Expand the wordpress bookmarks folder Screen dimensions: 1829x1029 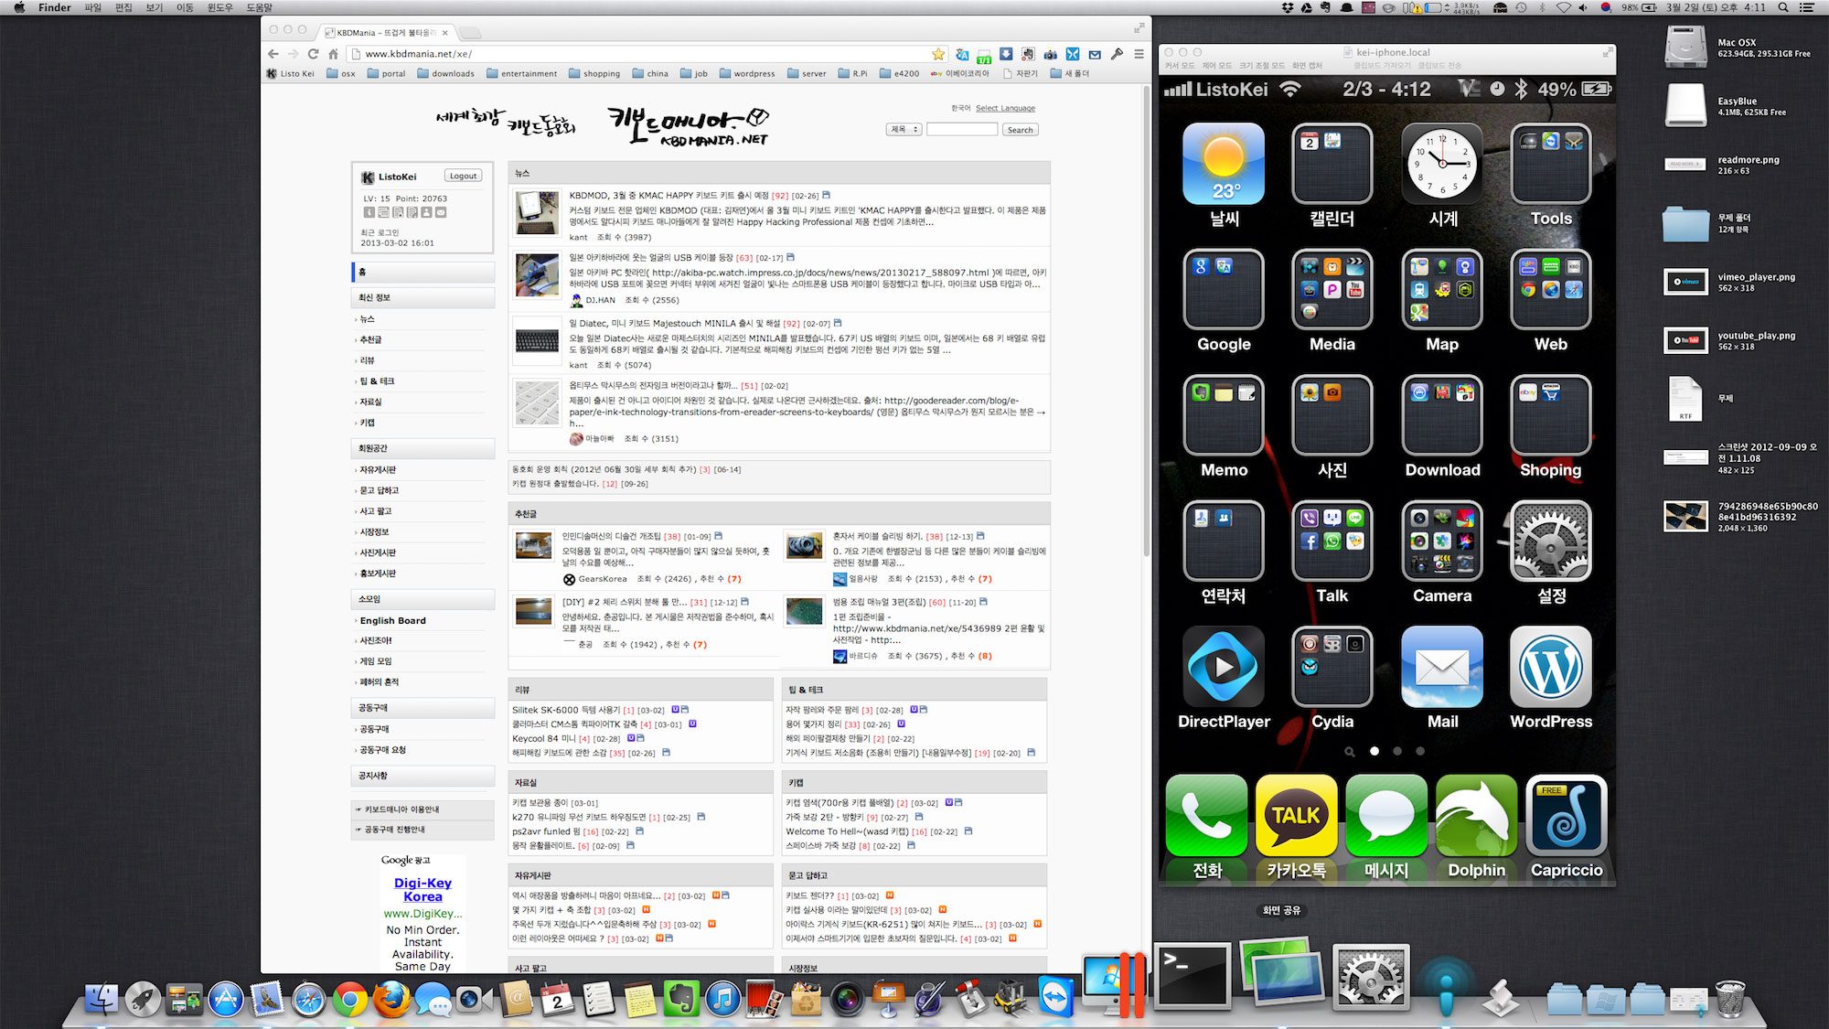coord(746,73)
